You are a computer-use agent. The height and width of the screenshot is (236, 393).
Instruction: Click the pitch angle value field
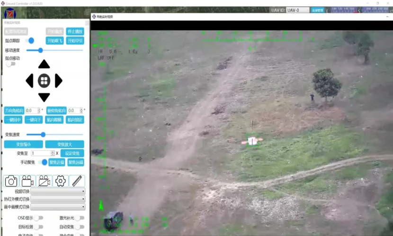(x=74, y=110)
